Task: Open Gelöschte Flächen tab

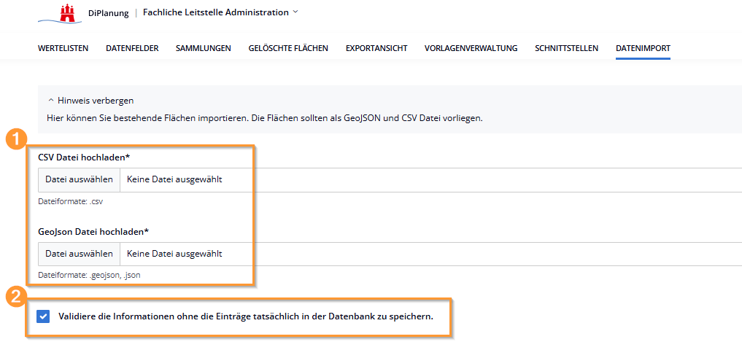Action: point(288,48)
